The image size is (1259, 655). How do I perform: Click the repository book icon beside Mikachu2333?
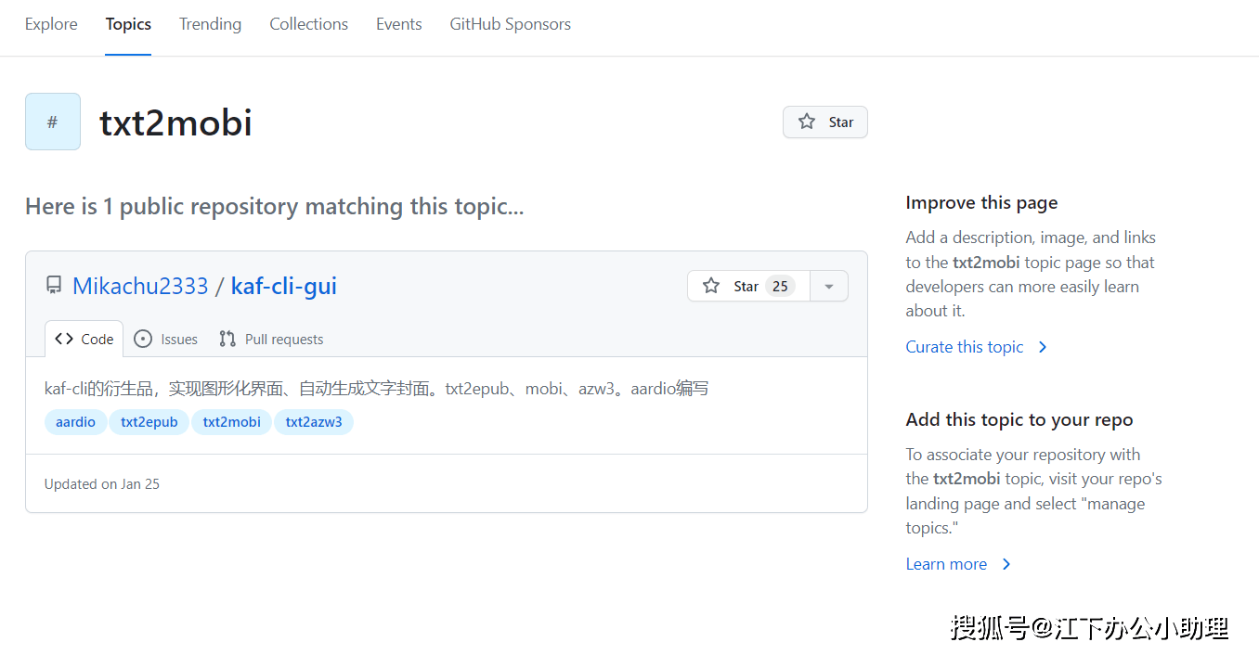point(54,286)
